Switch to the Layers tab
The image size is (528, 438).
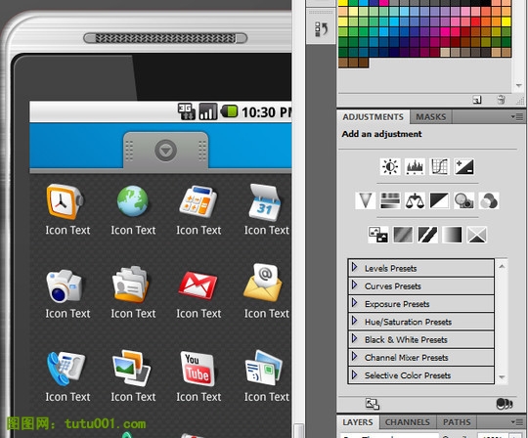358,422
